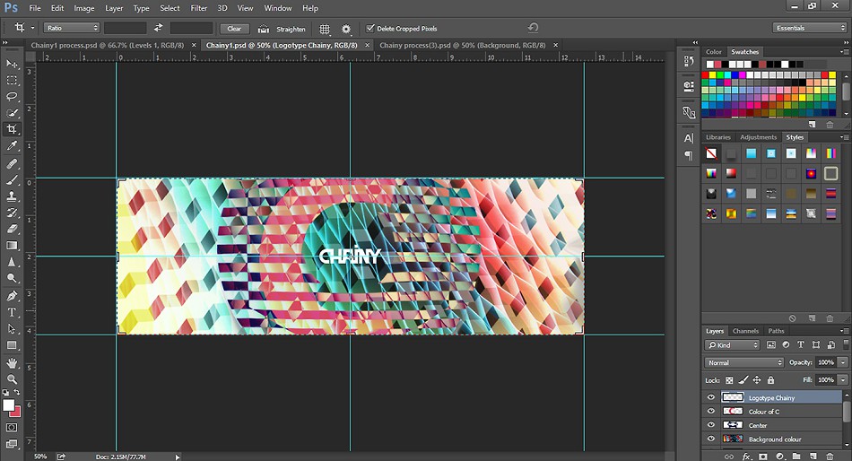852x461 pixels.
Task: Uncheck Delete Cropped Pixels checkbox
Action: coord(370,29)
